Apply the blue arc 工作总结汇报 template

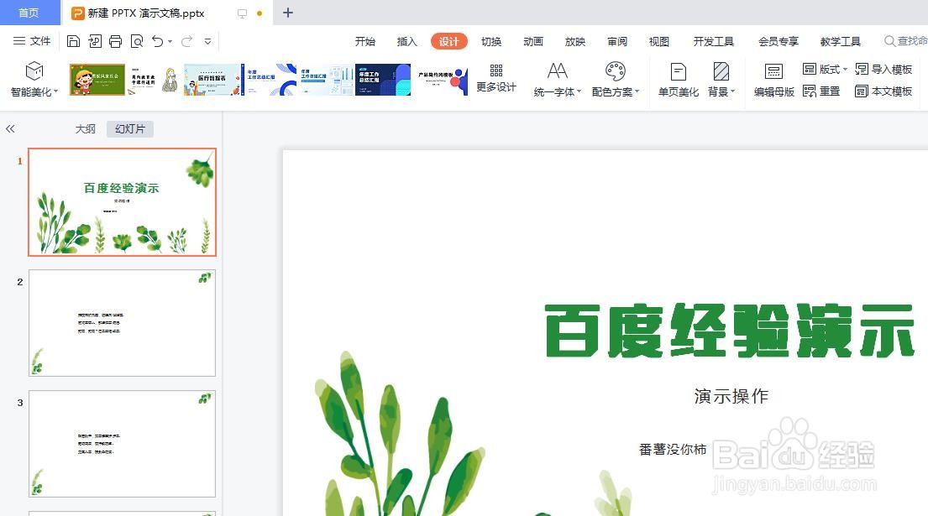coord(270,80)
